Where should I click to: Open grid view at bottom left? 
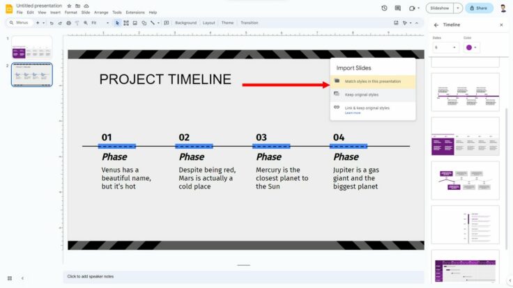click(x=10, y=278)
